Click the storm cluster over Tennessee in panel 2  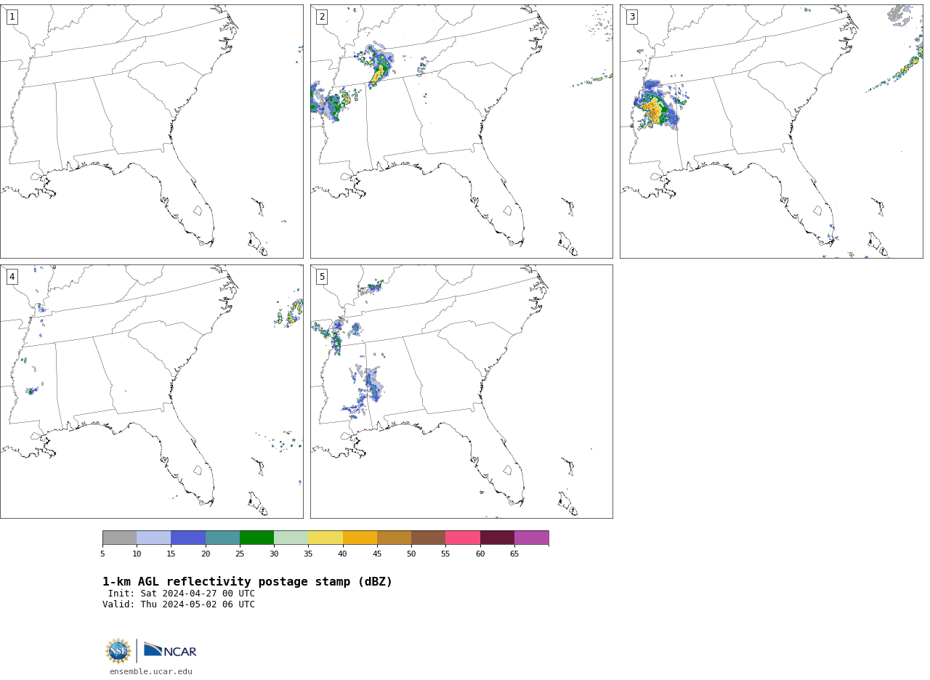coord(379,65)
